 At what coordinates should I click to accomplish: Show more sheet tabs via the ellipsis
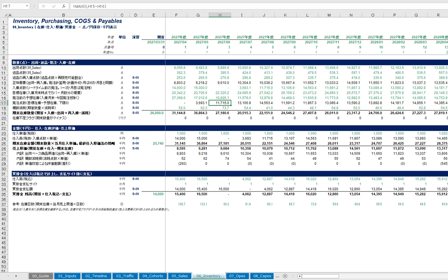coord(277,276)
